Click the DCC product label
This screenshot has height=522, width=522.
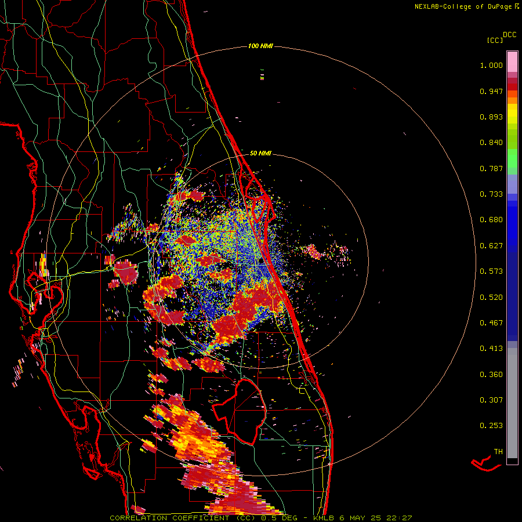509,35
